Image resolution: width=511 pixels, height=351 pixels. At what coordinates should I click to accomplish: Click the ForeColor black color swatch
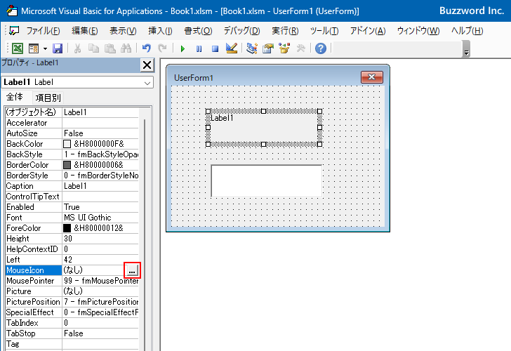coord(67,228)
